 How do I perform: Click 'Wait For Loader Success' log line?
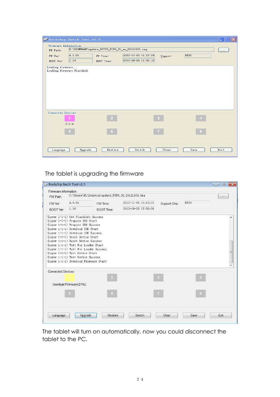[x=77, y=249]
